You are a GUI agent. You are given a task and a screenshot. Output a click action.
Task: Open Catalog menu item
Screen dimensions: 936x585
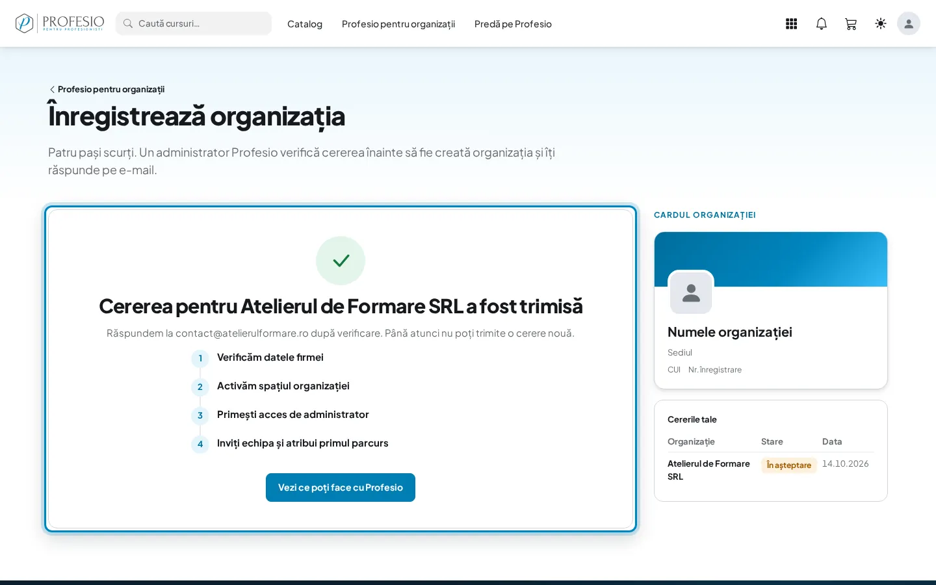point(305,24)
